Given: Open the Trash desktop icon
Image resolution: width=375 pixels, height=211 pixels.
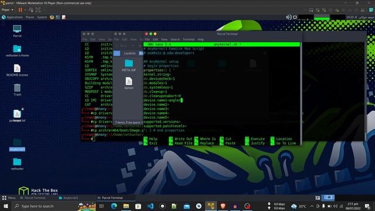Looking at the screenshot, I should 17,90.
